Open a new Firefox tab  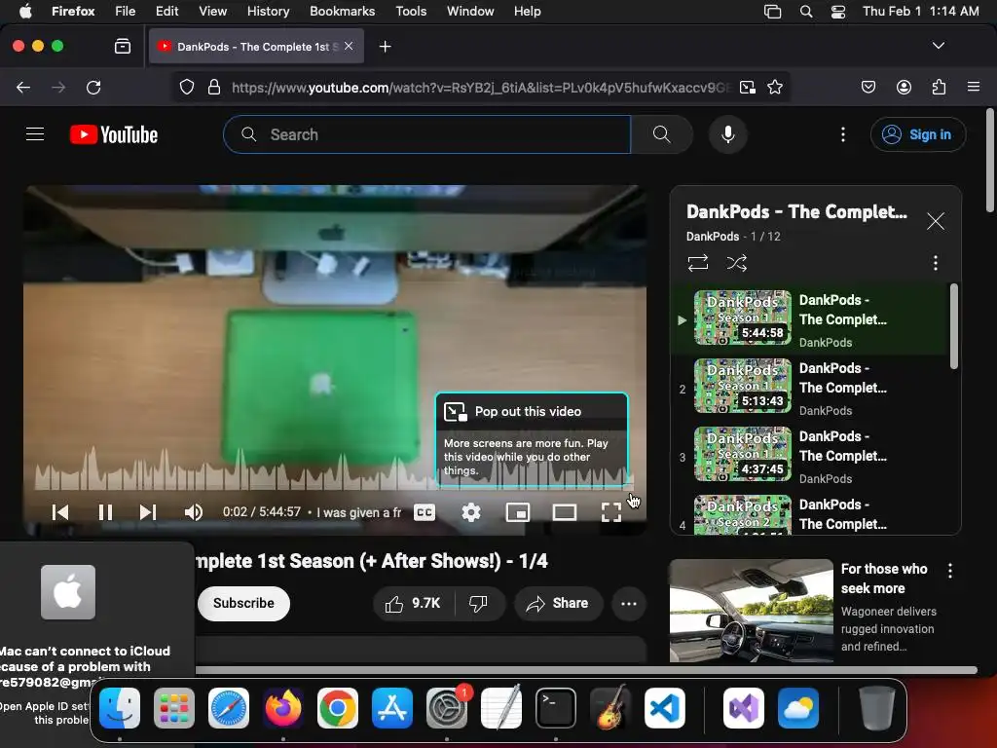[385, 47]
